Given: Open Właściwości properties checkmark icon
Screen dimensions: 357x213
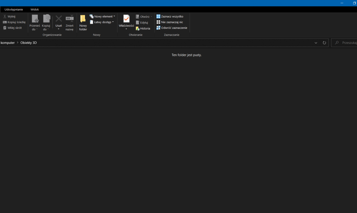Looking at the screenshot, I should (126, 19).
